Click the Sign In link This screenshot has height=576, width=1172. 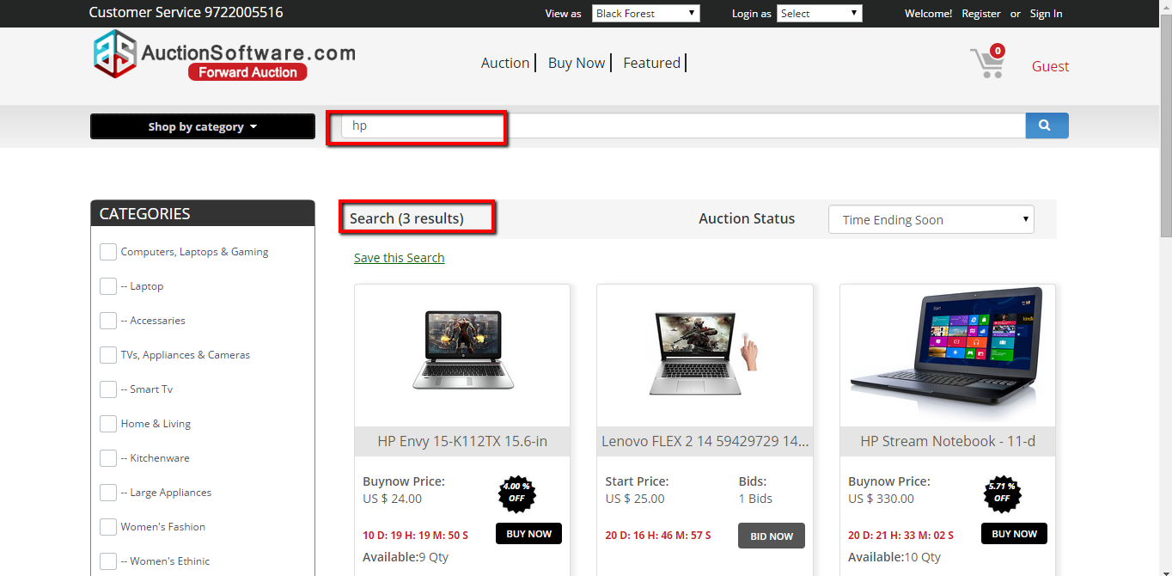coord(1047,14)
